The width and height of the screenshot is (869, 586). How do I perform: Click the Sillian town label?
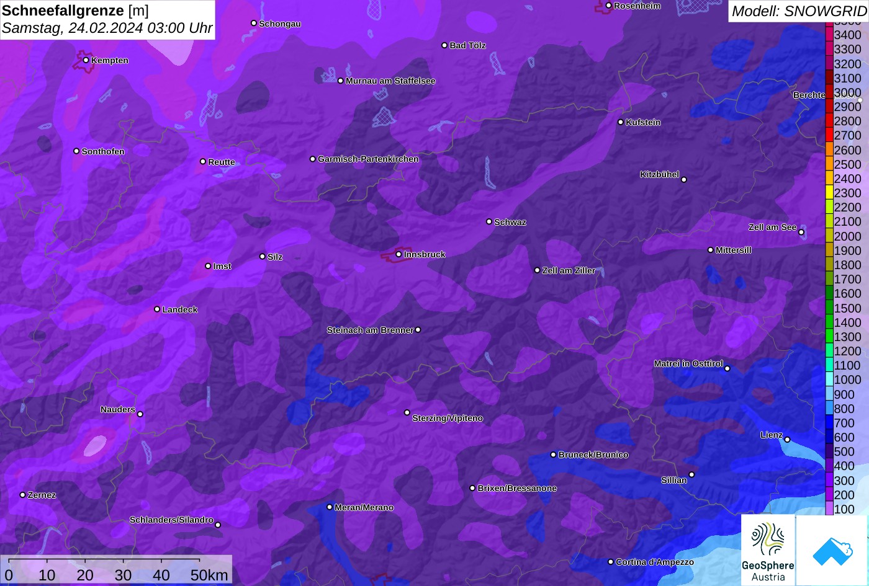tap(673, 480)
